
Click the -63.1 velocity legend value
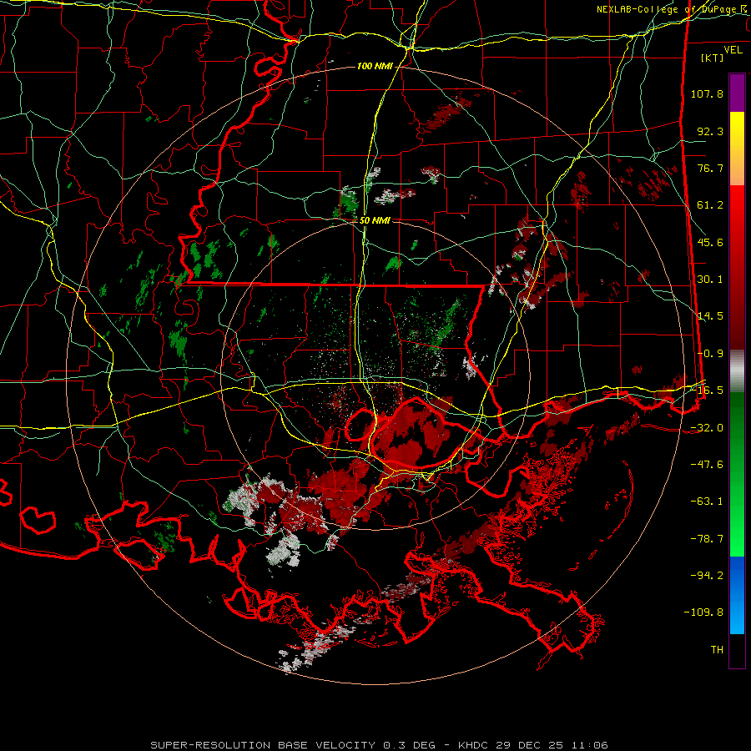coord(707,502)
